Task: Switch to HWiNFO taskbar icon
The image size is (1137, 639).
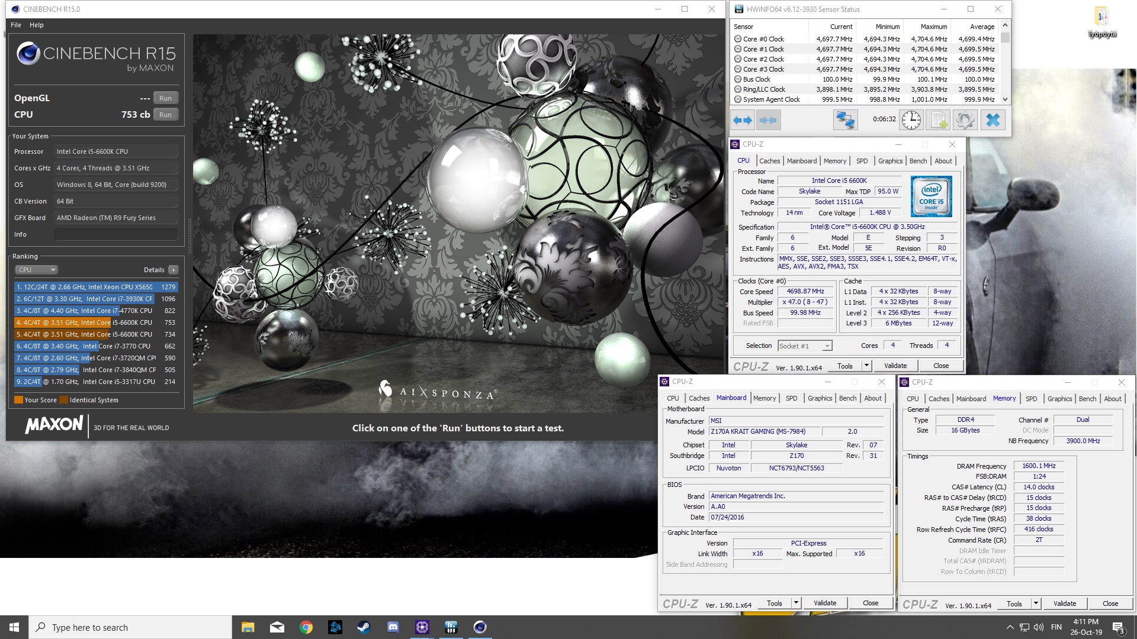Action: pos(451,627)
